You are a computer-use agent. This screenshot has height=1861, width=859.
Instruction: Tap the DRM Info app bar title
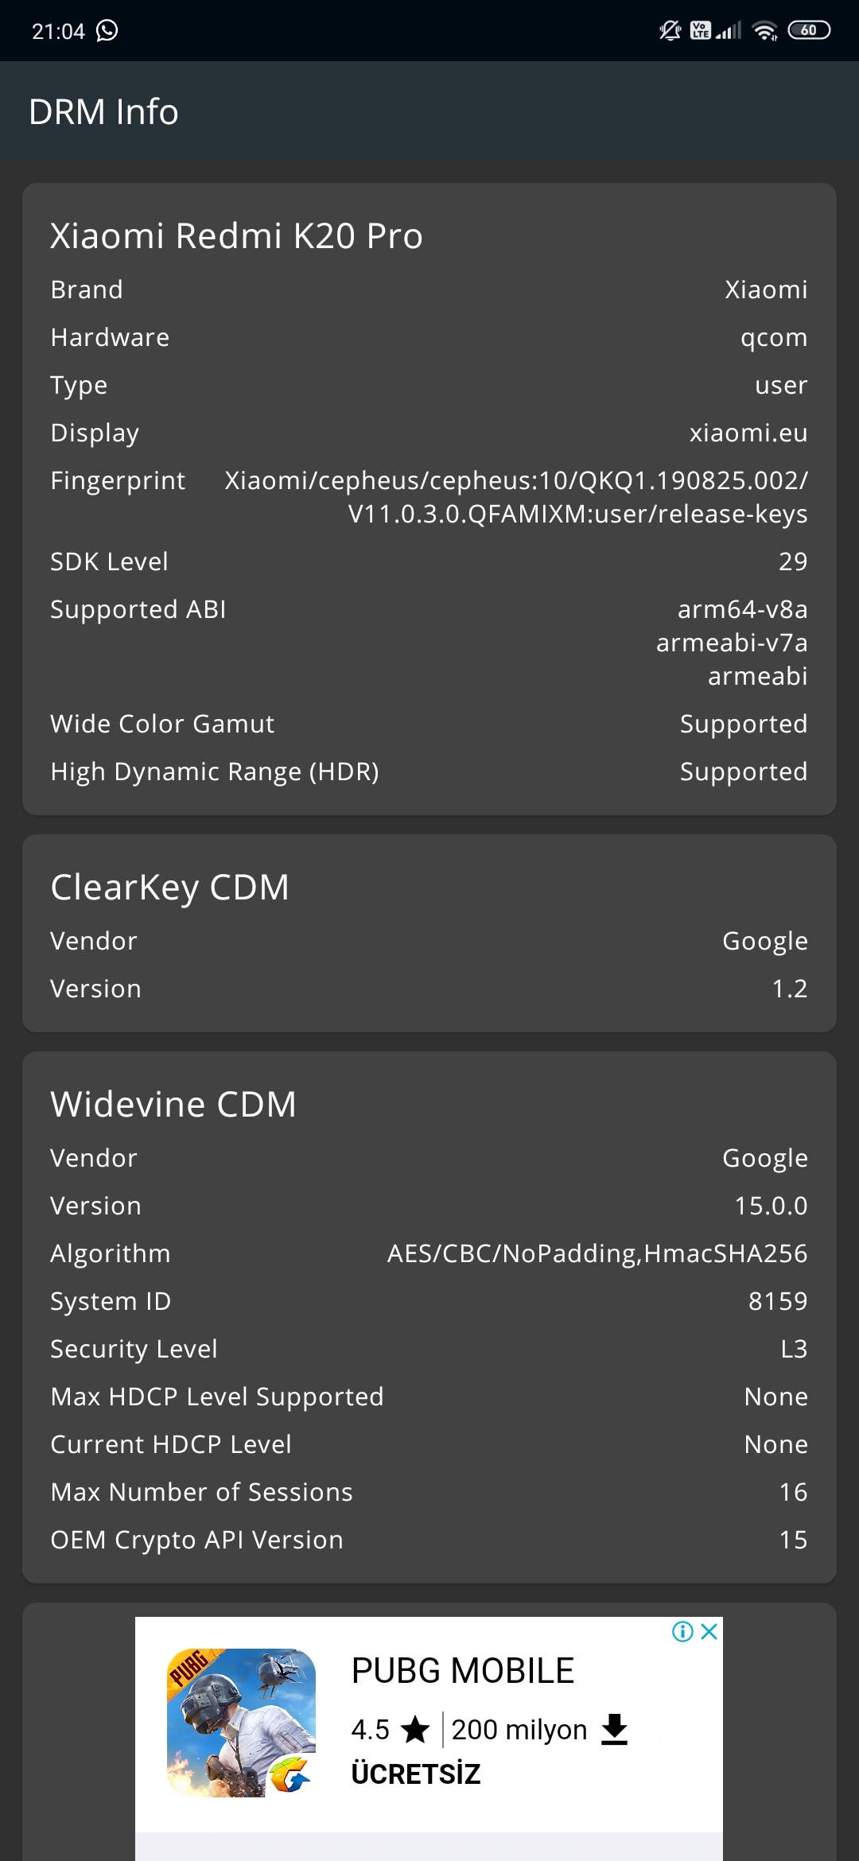[103, 112]
